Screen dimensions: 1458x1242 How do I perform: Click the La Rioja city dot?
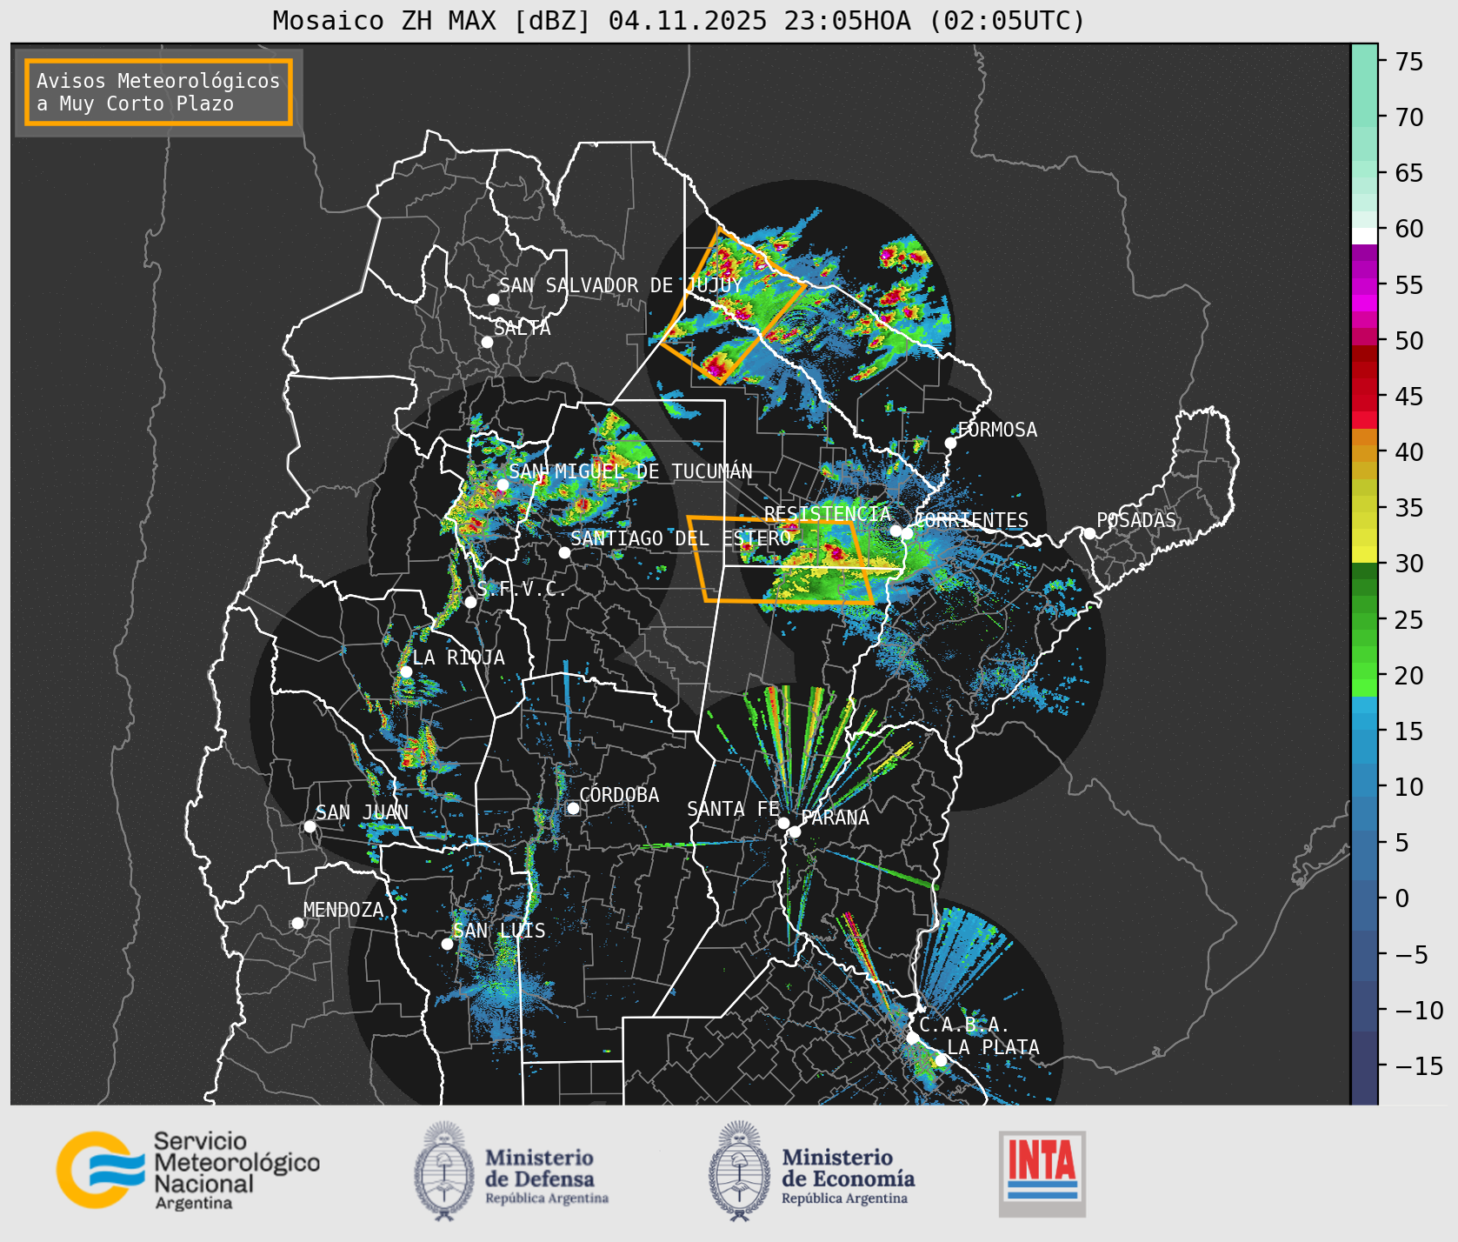pos(406,671)
